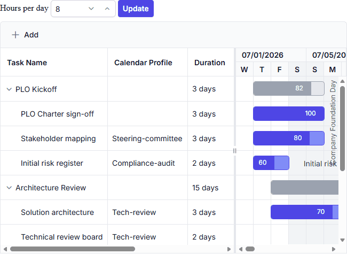This screenshot has height=254, width=347.
Task: Click the PLO Kickoff summary bar showing 82
Action: coord(289,88)
